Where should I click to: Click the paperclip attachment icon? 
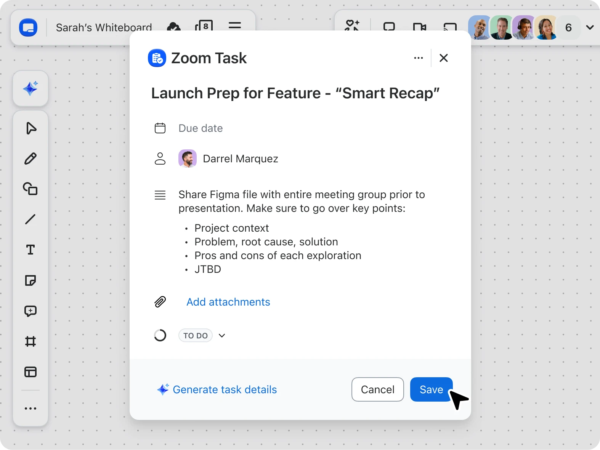160,302
